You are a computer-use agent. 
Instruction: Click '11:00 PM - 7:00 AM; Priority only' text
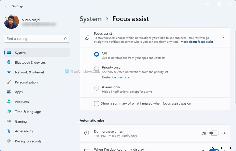(115, 136)
